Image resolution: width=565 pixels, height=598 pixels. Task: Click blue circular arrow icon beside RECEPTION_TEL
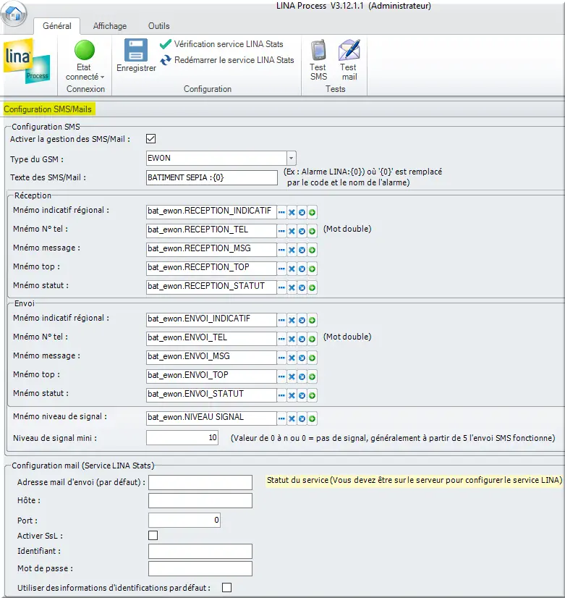coord(302,231)
